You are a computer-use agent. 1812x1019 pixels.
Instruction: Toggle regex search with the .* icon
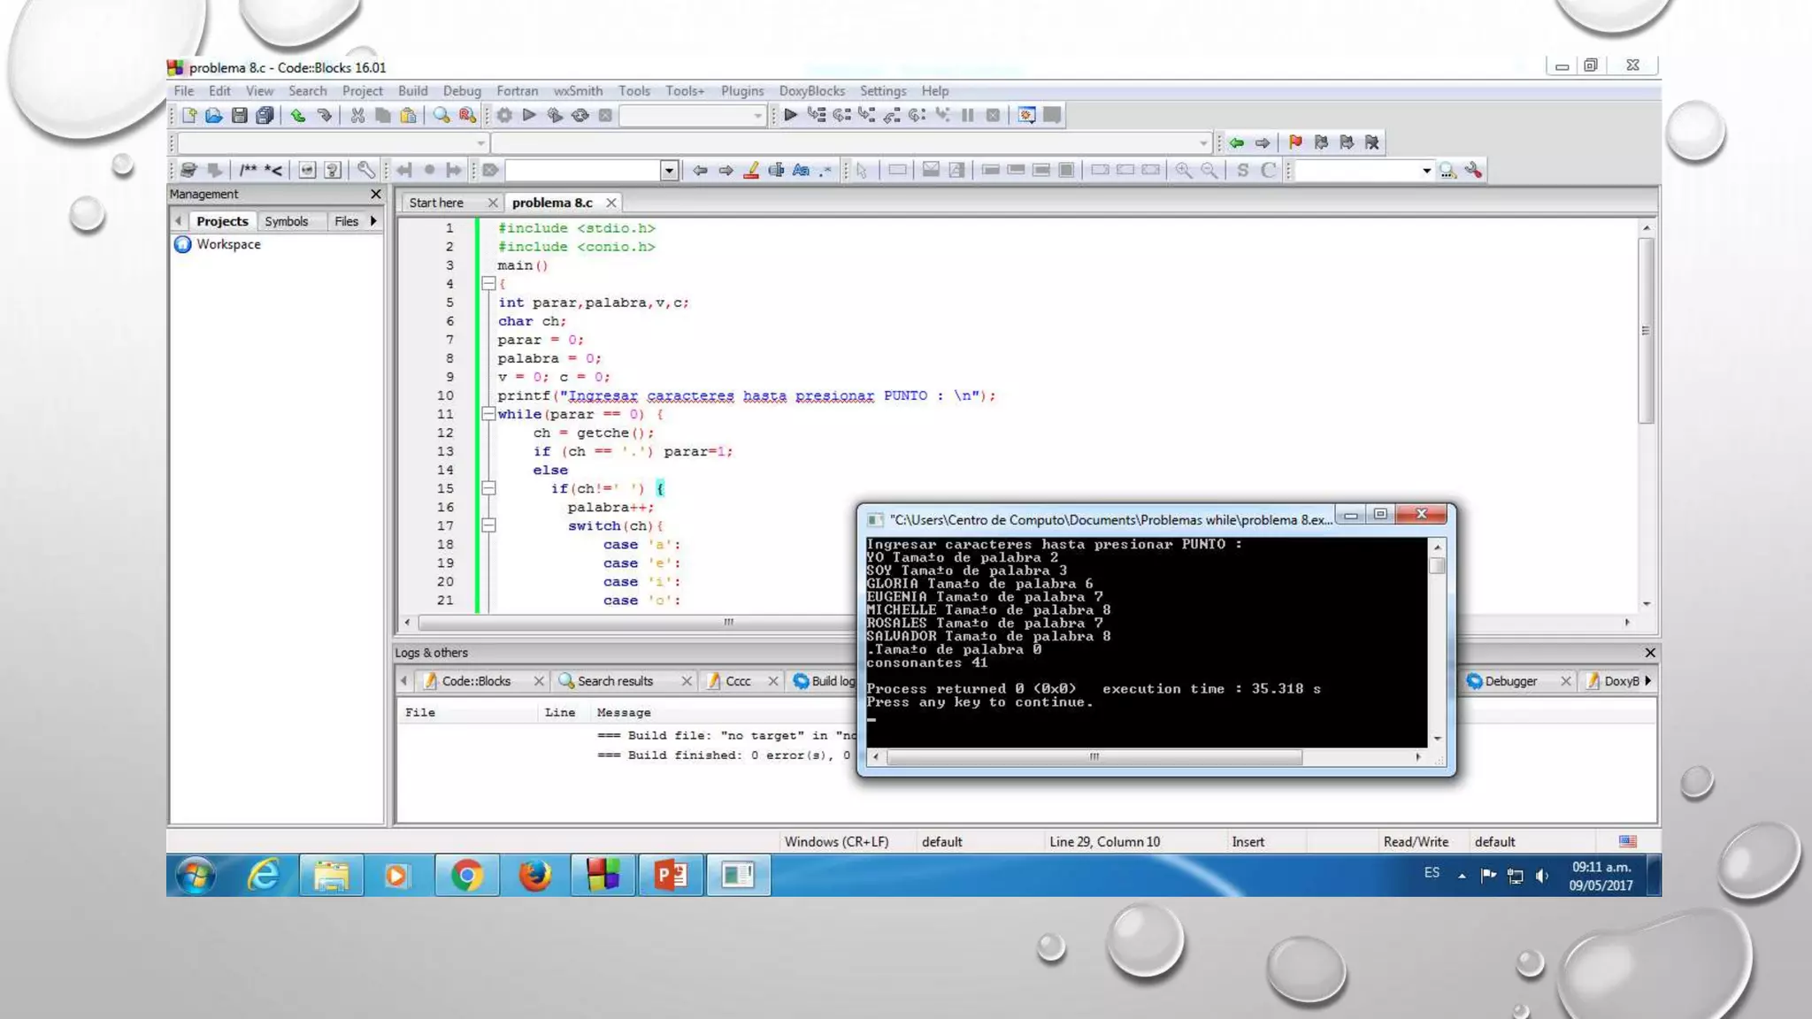coord(825,170)
